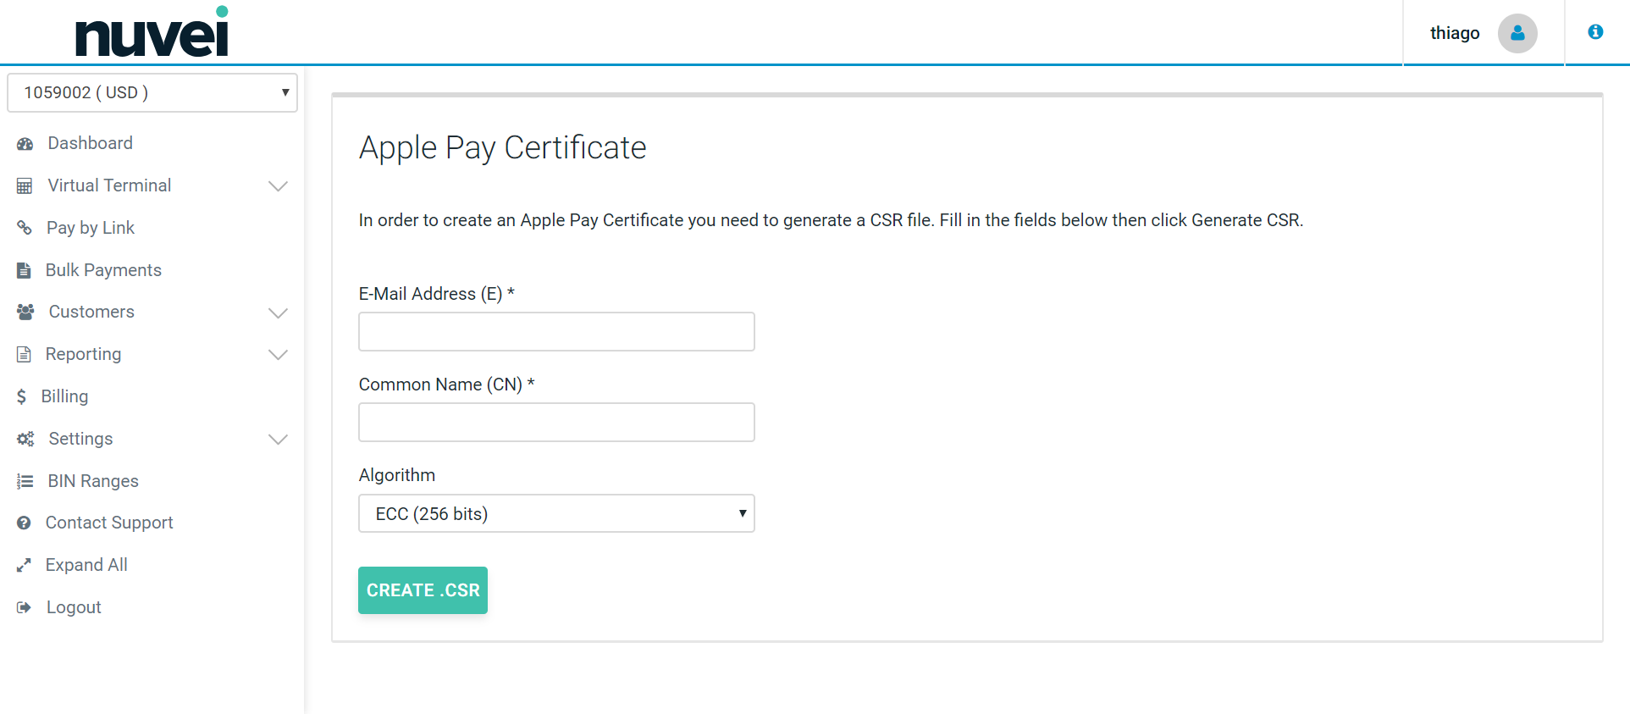
Task: Open the blue info icon in header
Action: [x=1595, y=32]
